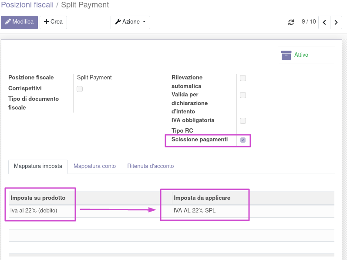Viewport: 347px width, 260px height.
Task: Check the IVA obbligatoria checkbox
Action: pos(243,121)
